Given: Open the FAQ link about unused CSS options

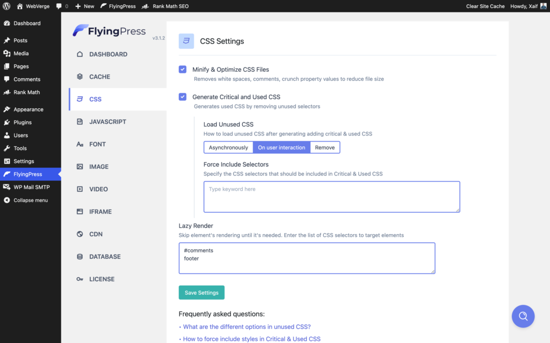Looking at the screenshot, I should coord(248,326).
